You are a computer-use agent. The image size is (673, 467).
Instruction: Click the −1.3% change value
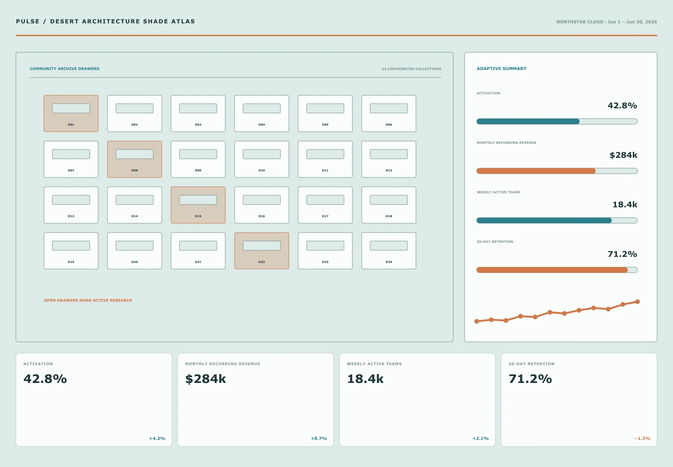(642, 439)
